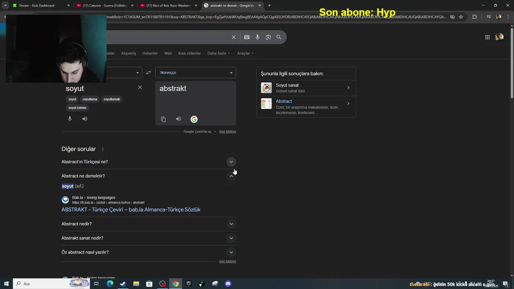Switch to the Best of Bob Ross tab
This screenshot has height=289, width=514.
(x=169, y=6)
